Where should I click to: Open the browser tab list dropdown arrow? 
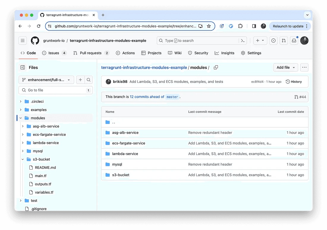(x=307, y=15)
